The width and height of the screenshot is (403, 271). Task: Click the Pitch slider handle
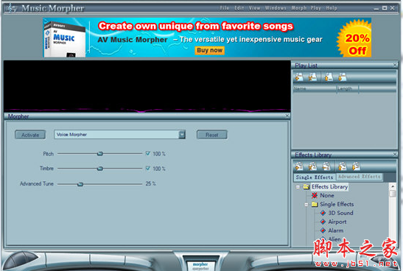100,154
